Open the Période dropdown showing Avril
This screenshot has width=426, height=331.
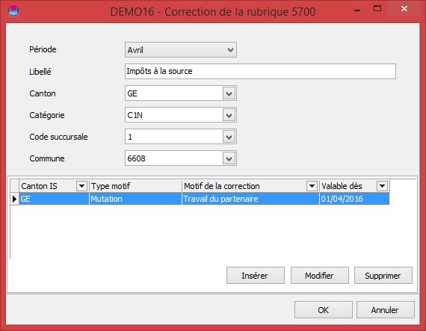181,50
